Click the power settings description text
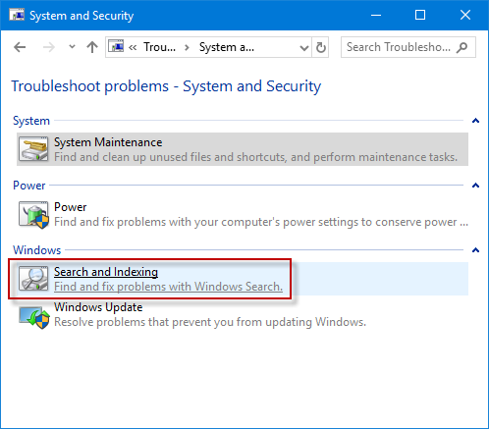Viewport: 489px width, 429px height. pos(261,222)
